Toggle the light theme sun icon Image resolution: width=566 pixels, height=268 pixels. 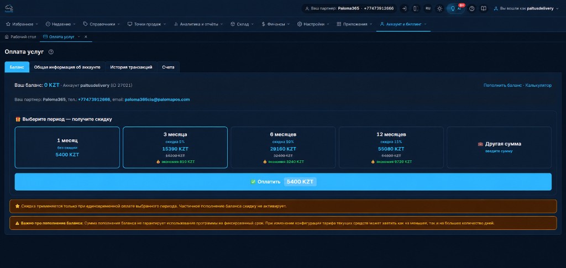pyautogui.click(x=439, y=8)
